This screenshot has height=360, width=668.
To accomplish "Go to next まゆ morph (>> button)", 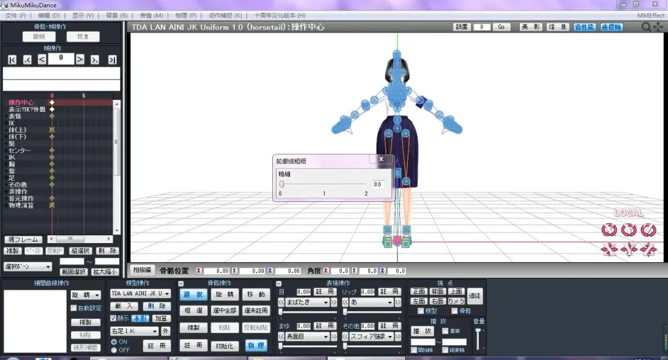I will pyautogui.click(x=333, y=336).
